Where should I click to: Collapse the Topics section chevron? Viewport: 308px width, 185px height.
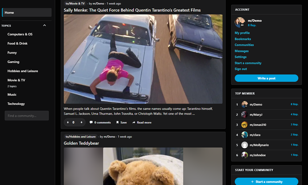tap(45, 25)
